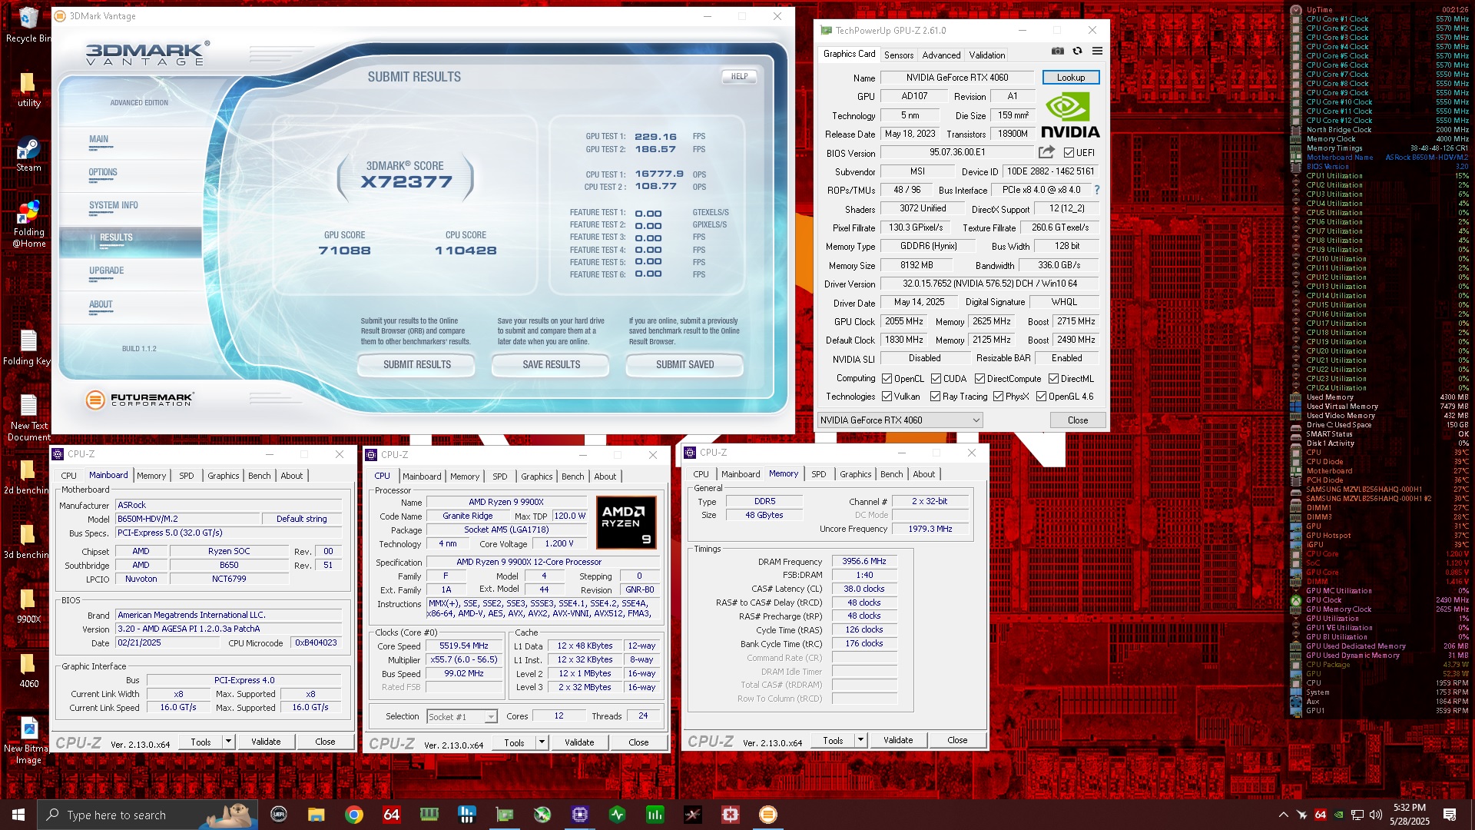
Task: Click the GPU-Z refresh icon
Action: 1077,51
